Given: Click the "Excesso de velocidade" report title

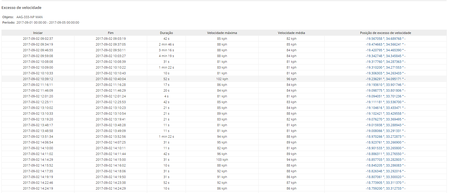Looking at the screenshot, I should click(x=21, y=8).
